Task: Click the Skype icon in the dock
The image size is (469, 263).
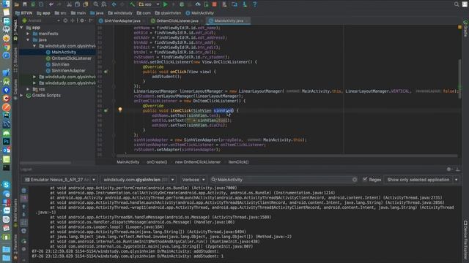Action: pyautogui.click(x=7, y=185)
